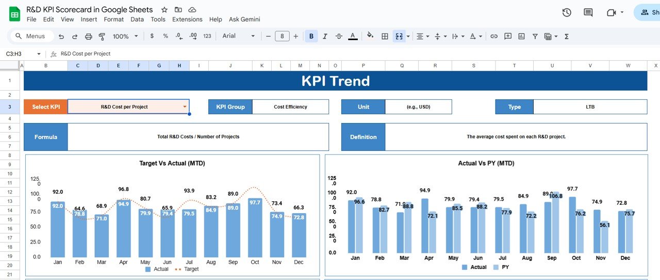The image size is (660, 280).
Task: Open the Format menu
Action: 113,19
